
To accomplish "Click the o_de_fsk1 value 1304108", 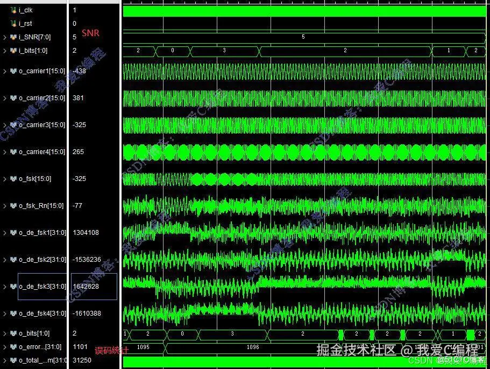I will click(x=86, y=233).
